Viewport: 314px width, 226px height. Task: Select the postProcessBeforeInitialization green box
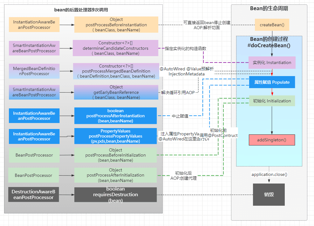pyautogui.click(x=116, y=155)
